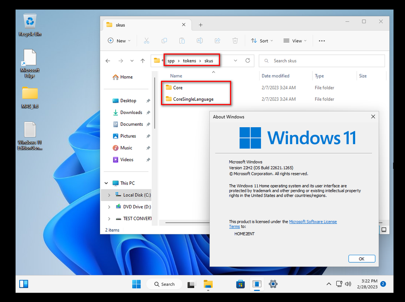The width and height of the screenshot is (405, 302).
Task: Click the Search skus input field
Action: pyautogui.click(x=322, y=61)
